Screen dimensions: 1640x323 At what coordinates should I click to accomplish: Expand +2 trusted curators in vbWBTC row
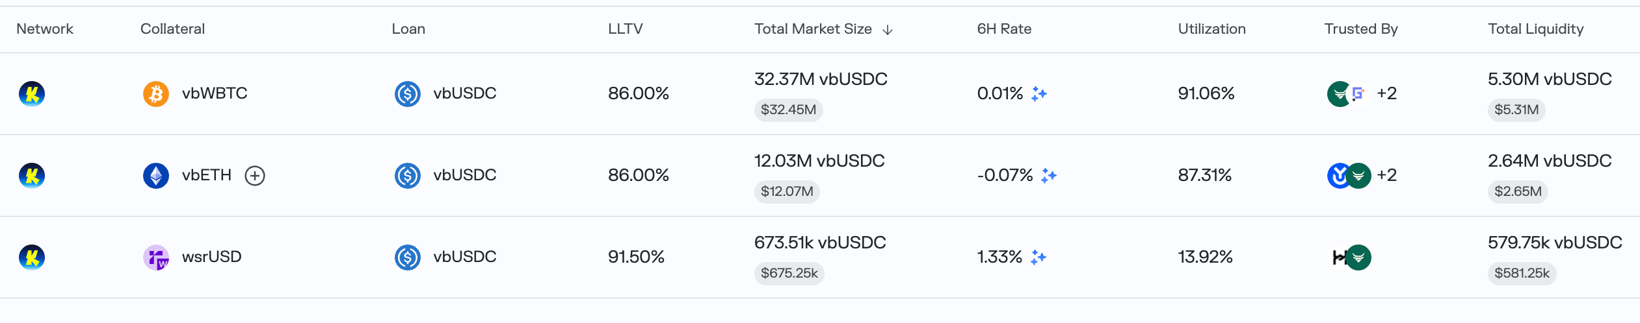(1386, 93)
